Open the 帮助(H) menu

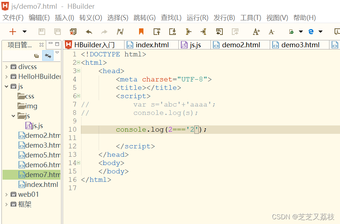pyautogui.click(x=304, y=17)
